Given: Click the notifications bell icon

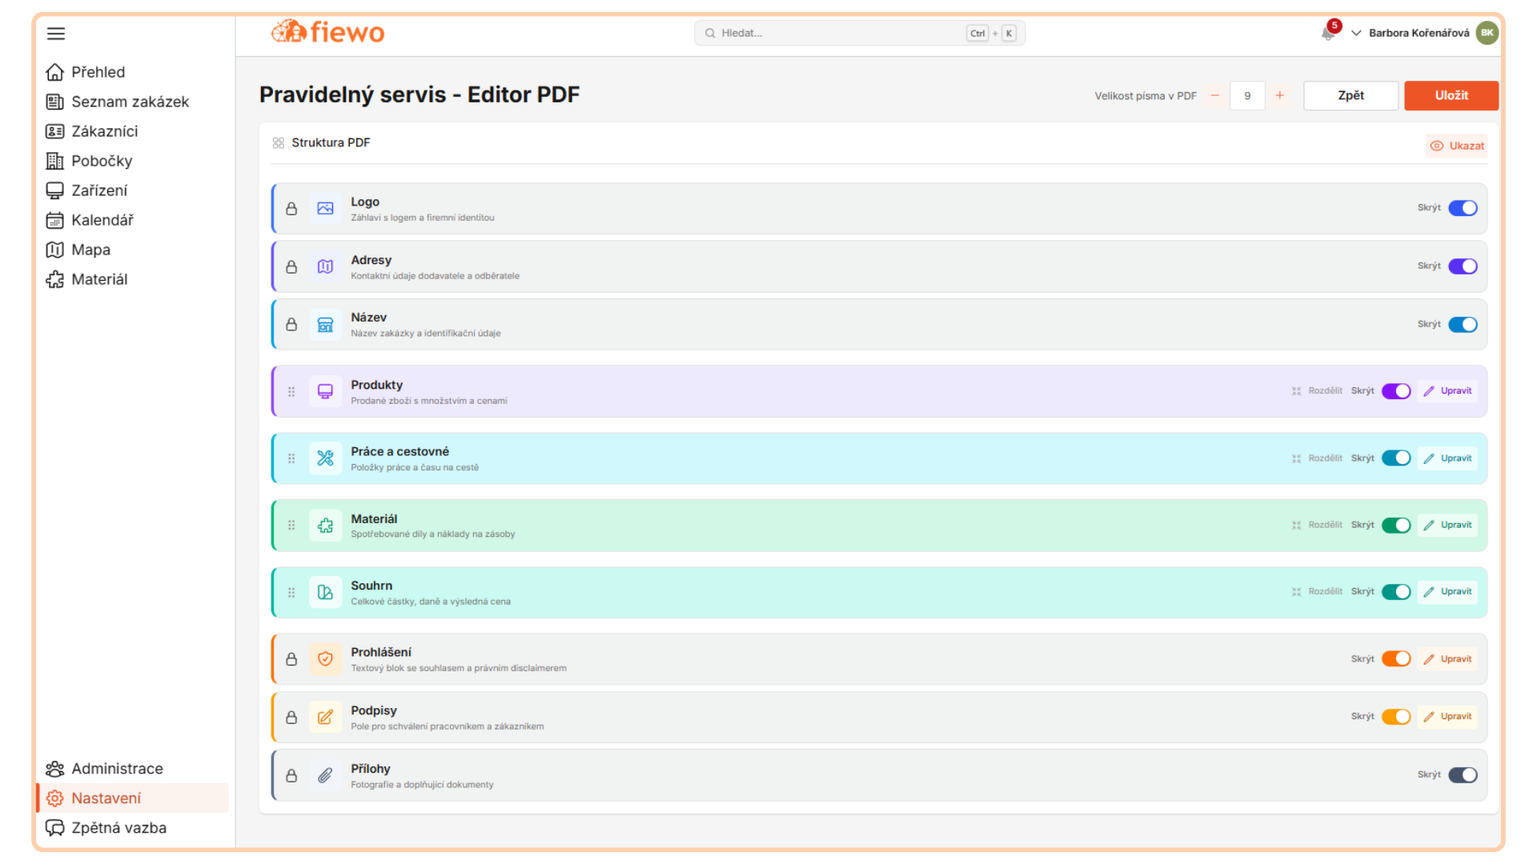Looking at the screenshot, I should [1328, 34].
